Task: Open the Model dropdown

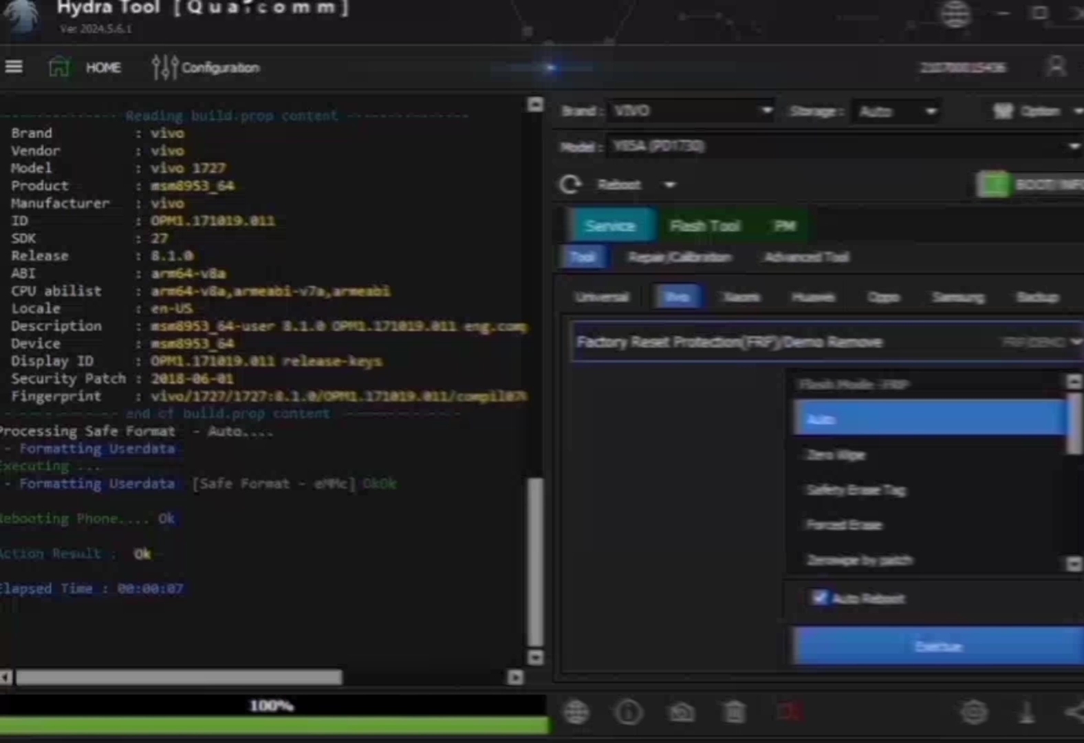Action: pyautogui.click(x=845, y=146)
